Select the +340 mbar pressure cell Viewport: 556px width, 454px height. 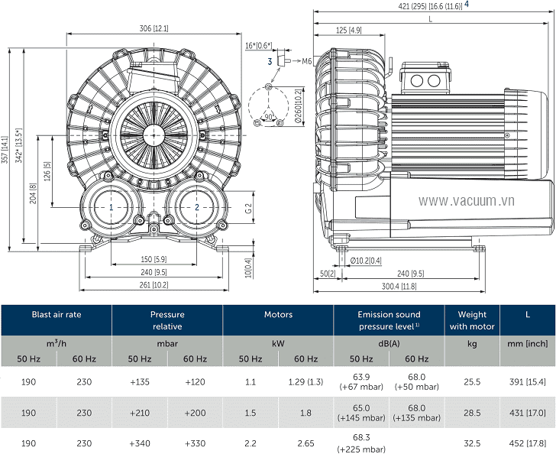(x=139, y=442)
